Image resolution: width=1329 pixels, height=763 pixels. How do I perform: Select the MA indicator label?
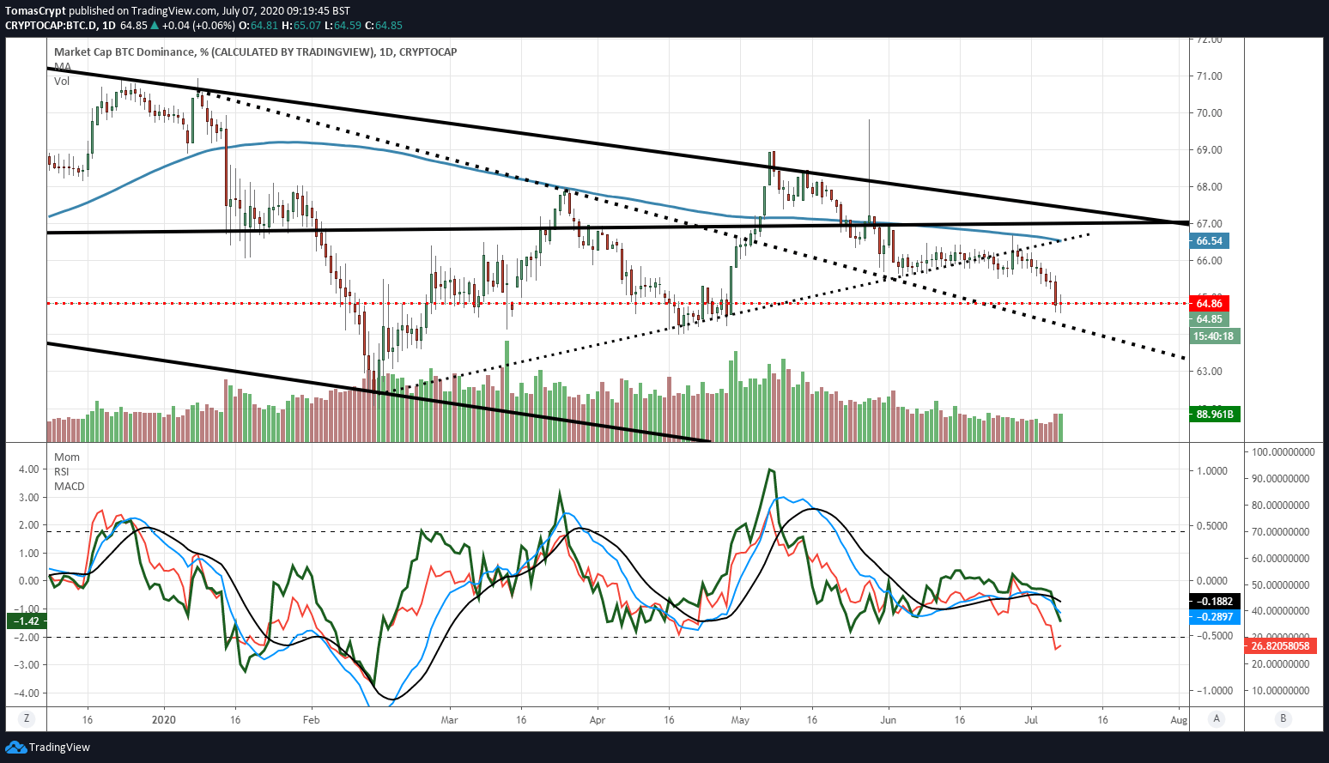pos(62,66)
